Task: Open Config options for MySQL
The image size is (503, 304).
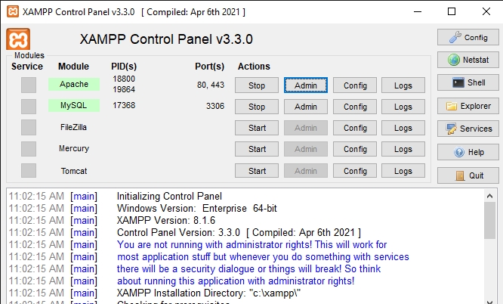Action: (x=355, y=107)
